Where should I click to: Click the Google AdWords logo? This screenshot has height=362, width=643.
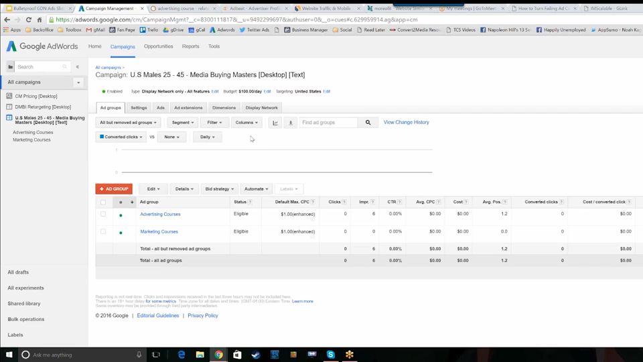(x=42, y=46)
